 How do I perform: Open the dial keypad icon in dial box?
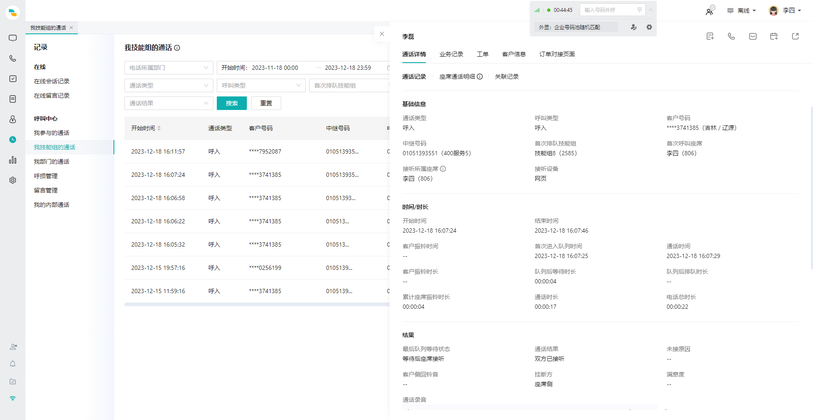pyautogui.click(x=639, y=10)
